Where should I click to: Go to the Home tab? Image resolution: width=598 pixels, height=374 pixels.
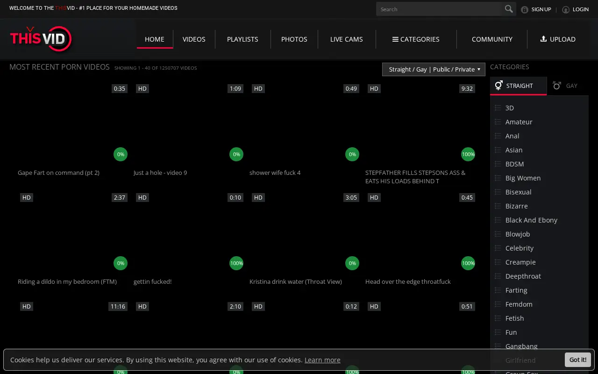pyautogui.click(x=155, y=39)
